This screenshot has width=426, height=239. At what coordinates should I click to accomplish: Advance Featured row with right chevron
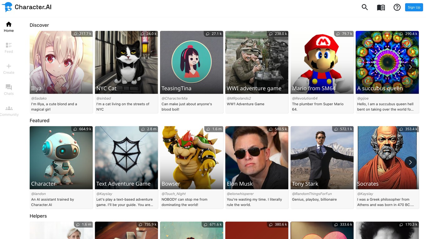[410, 162]
